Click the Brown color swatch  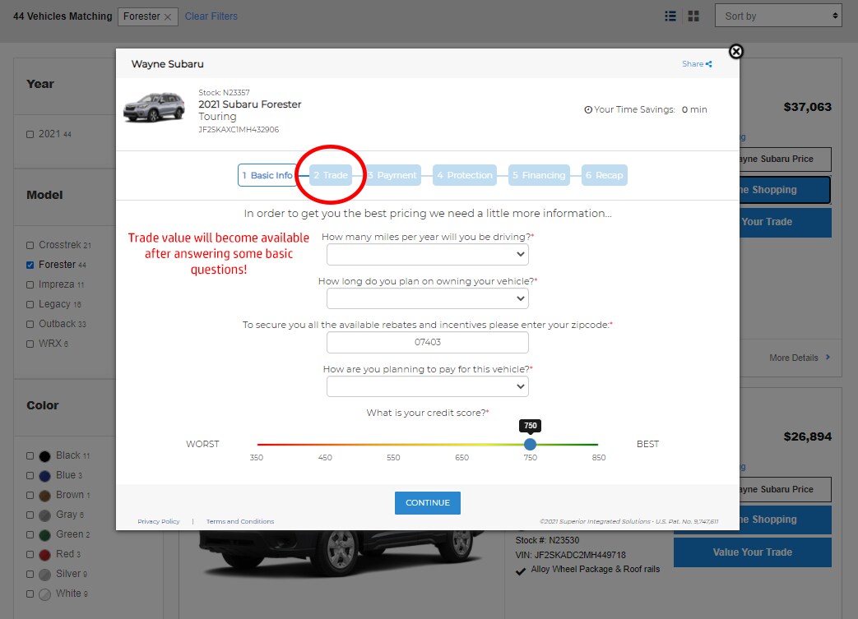coord(45,496)
